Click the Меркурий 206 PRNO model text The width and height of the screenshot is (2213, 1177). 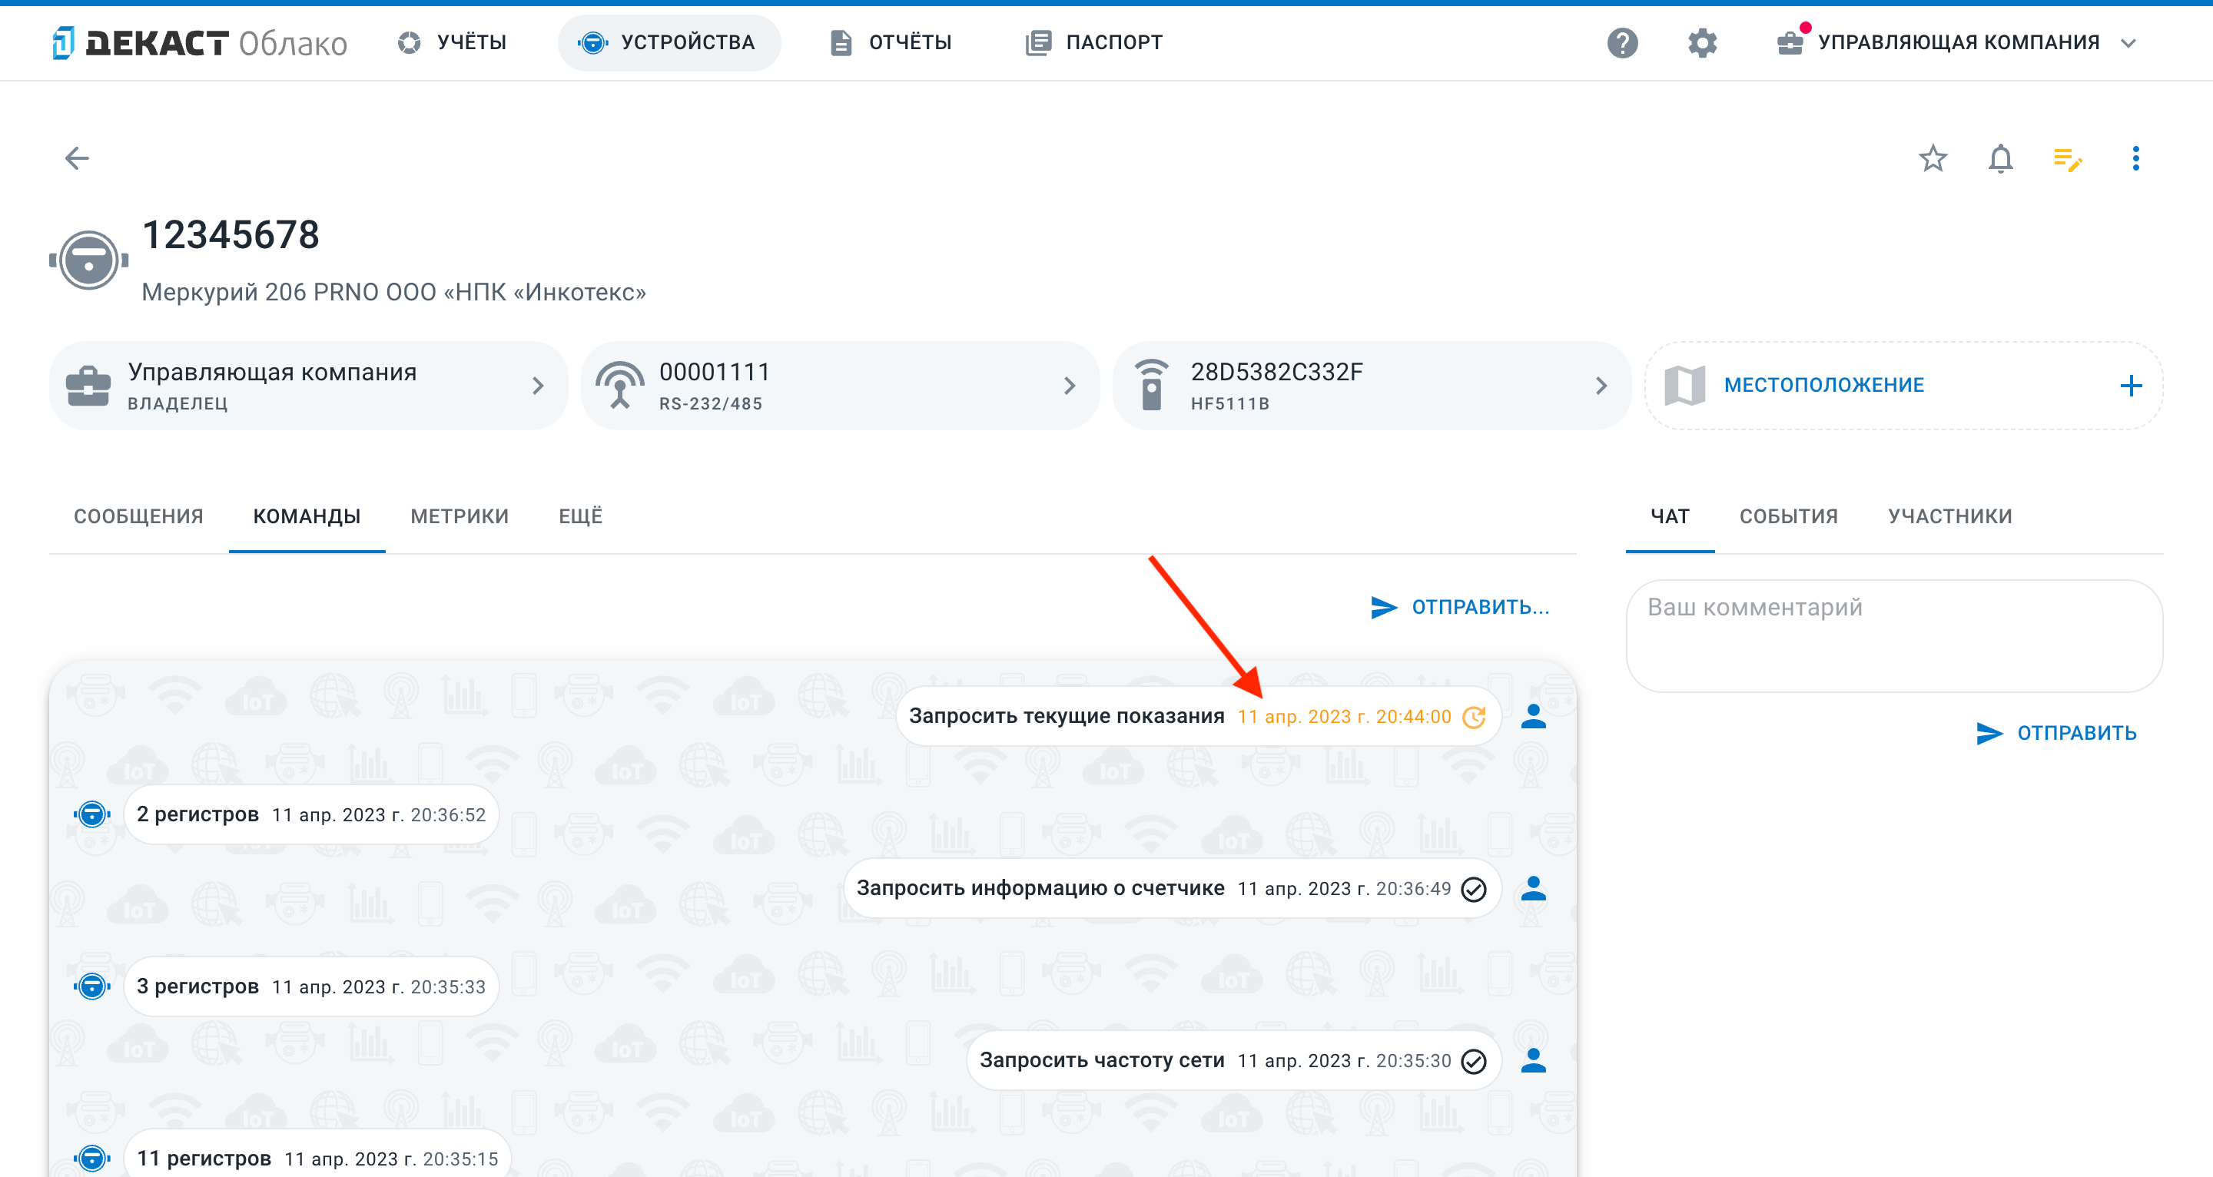(x=393, y=292)
